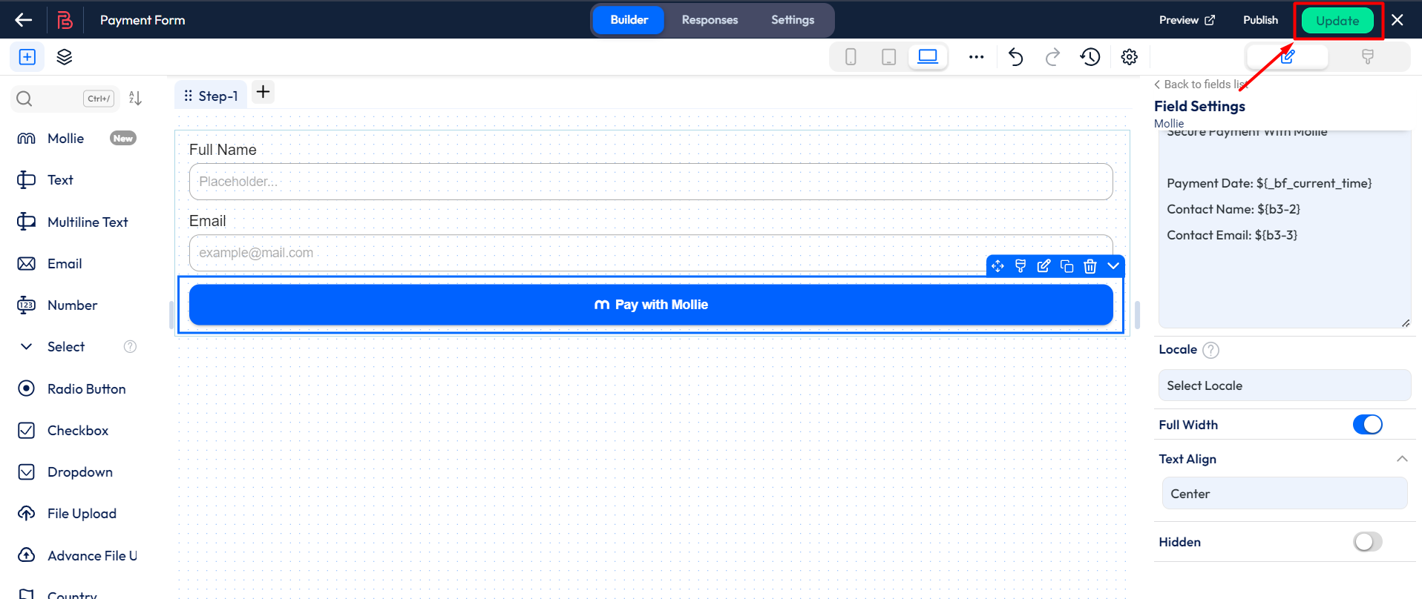Open the form history icon

1090,57
